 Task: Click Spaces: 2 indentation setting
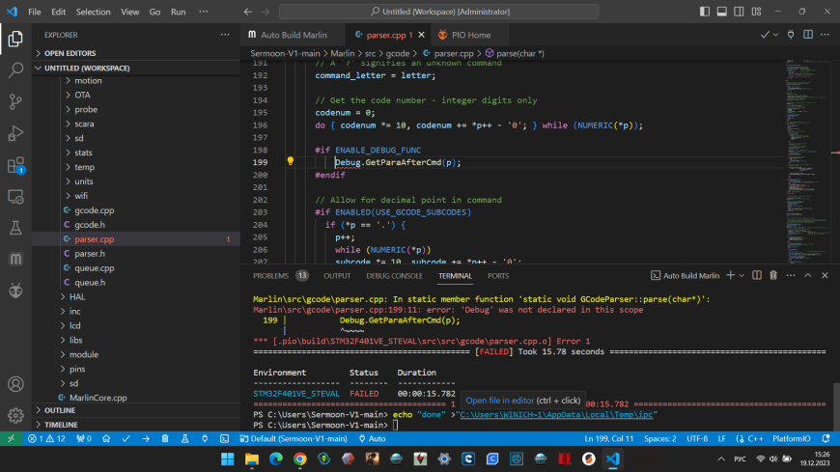pyautogui.click(x=660, y=439)
